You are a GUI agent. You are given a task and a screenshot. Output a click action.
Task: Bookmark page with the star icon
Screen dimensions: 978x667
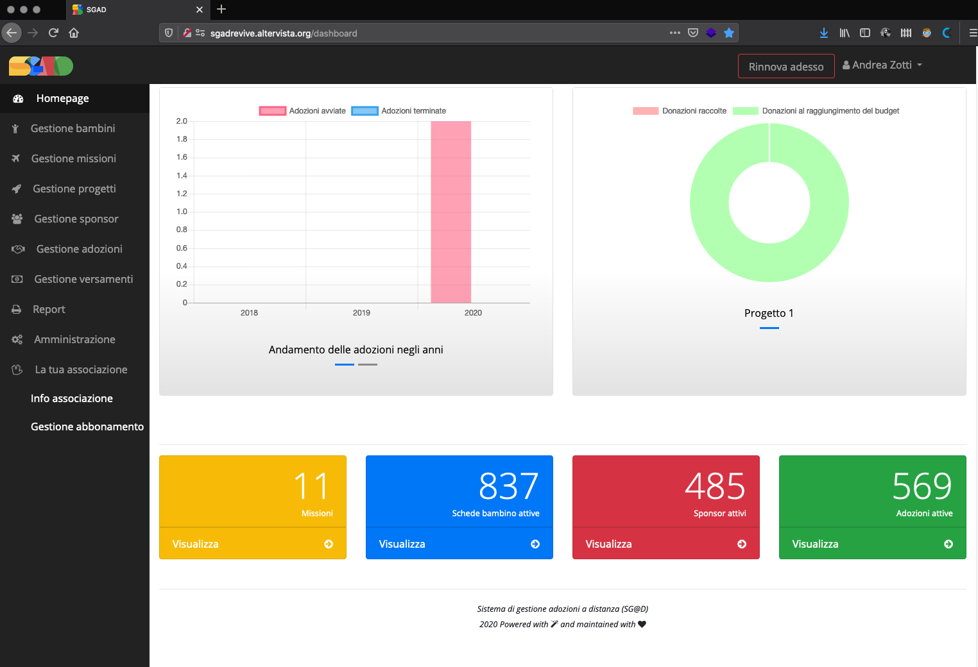(x=729, y=33)
